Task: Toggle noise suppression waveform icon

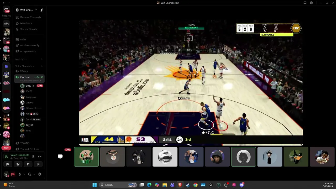Action: (33, 156)
